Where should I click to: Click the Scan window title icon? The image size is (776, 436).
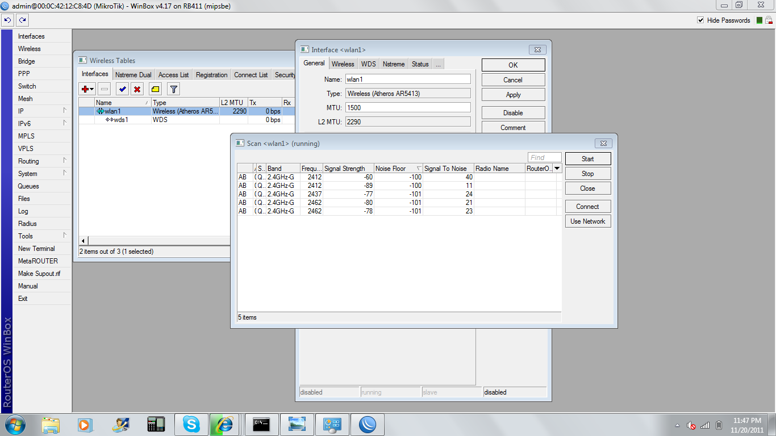pyautogui.click(x=240, y=144)
